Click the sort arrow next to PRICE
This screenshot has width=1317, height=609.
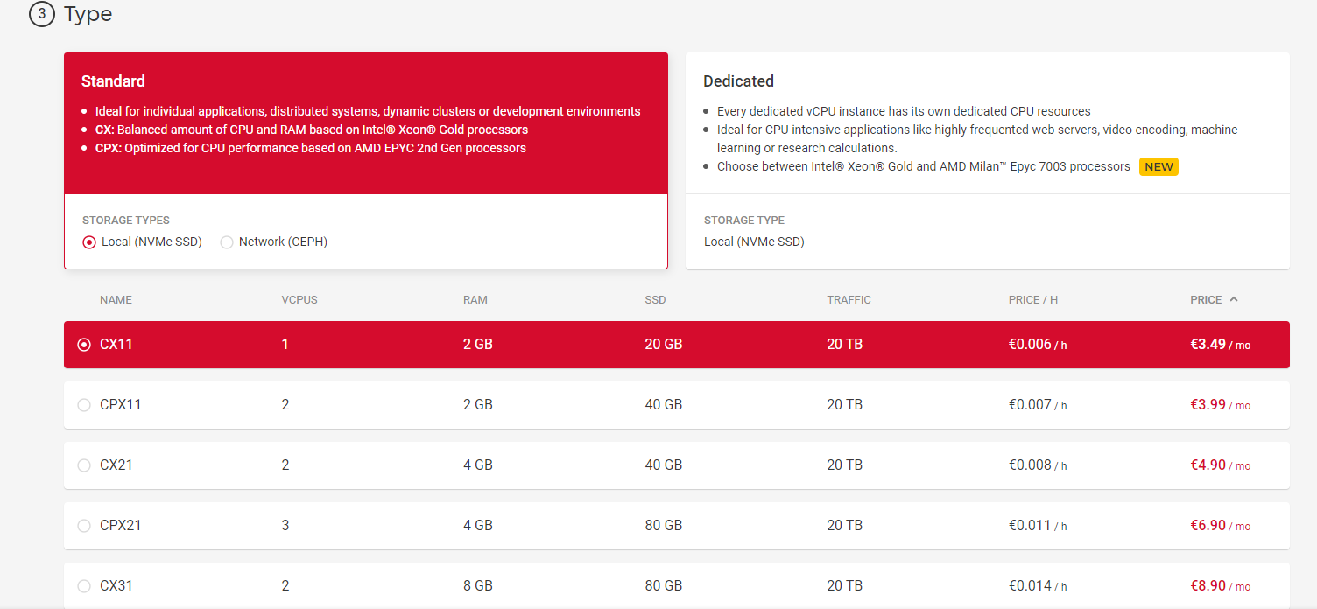coord(1234,299)
